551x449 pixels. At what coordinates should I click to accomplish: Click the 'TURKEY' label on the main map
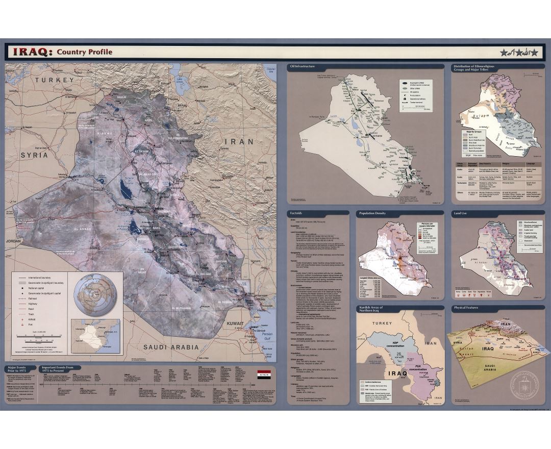coord(55,80)
